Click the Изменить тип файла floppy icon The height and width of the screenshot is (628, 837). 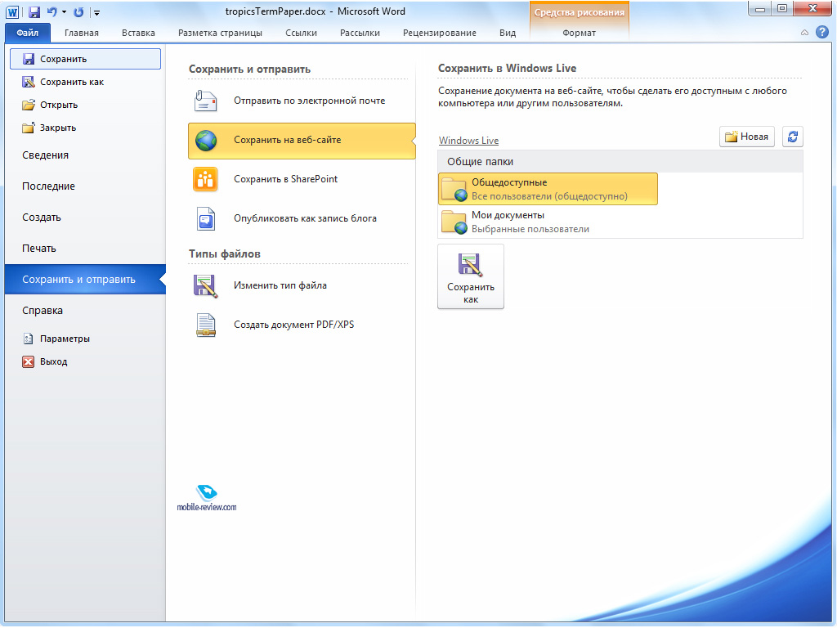pos(205,285)
